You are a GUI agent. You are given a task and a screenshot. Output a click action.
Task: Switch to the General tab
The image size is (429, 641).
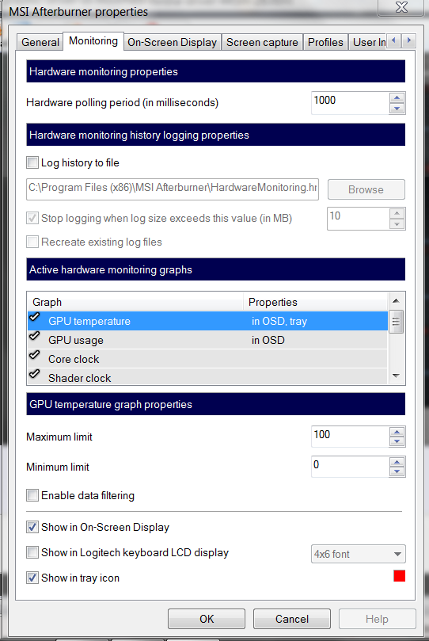click(x=40, y=42)
